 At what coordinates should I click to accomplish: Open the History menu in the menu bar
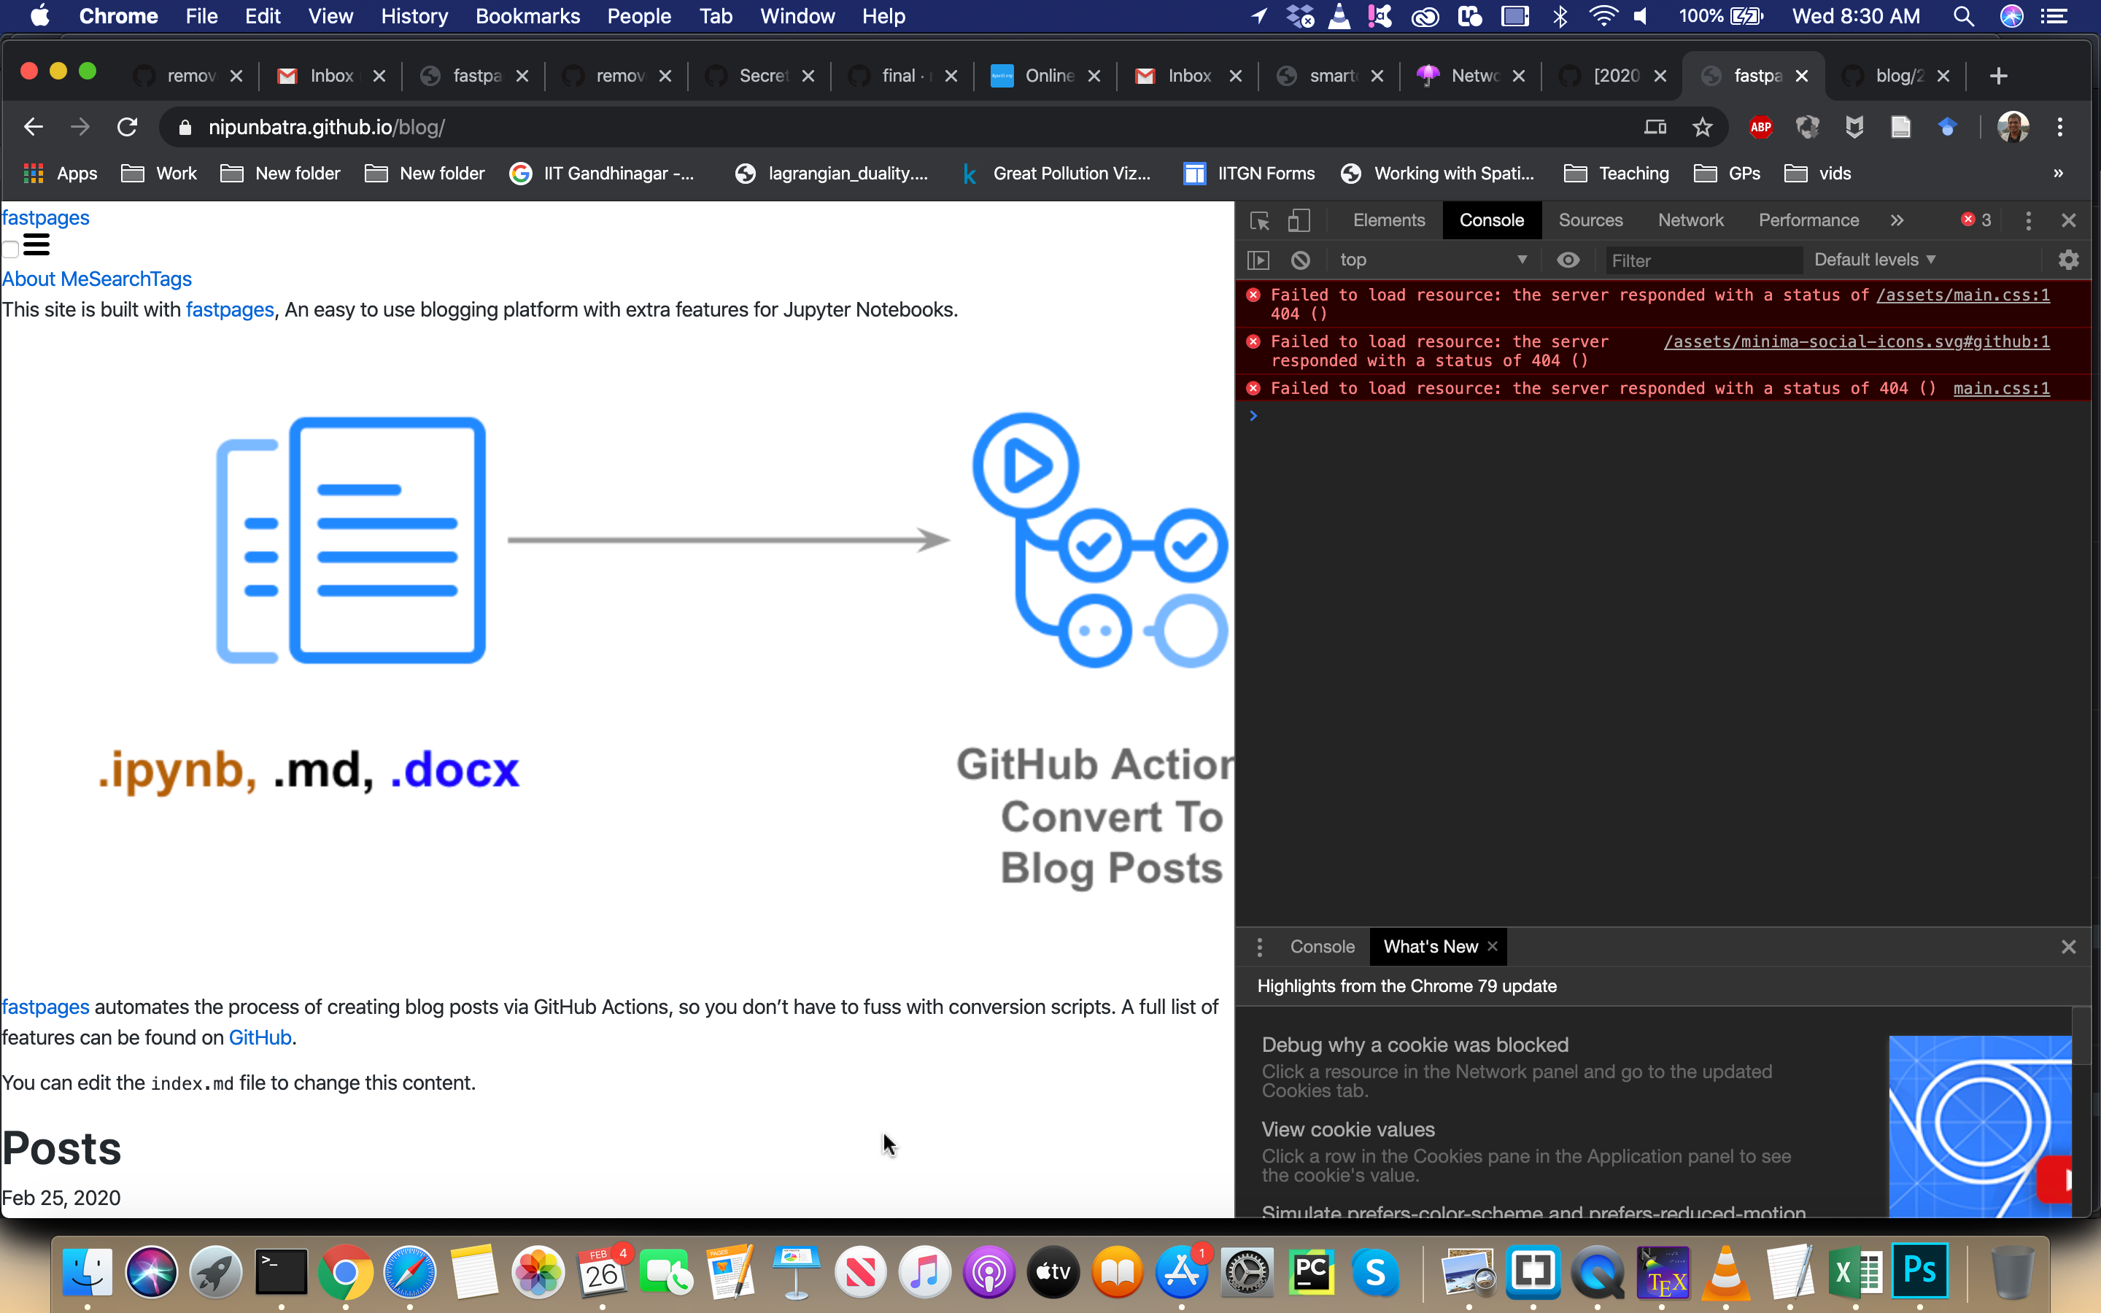[x=414, y=15]
